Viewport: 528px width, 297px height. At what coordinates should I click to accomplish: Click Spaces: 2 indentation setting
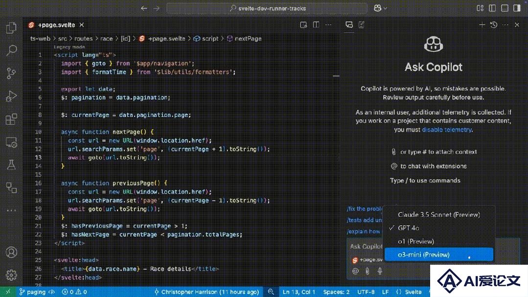(x=336, y=292)
